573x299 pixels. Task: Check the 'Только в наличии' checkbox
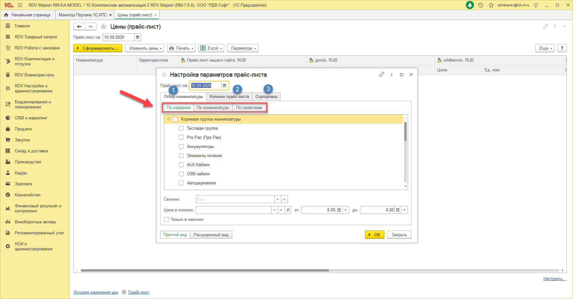tap(167, 220)
